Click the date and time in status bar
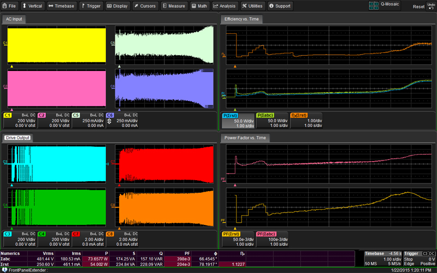The height and width of the screenshot is (273, 437). (x=411, y=270)
